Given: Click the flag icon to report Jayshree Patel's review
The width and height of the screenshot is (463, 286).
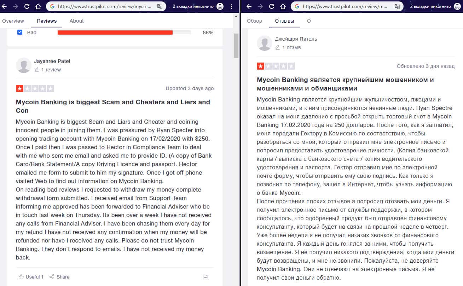Looking at the screenshot, I should click(x=206, y=277).
